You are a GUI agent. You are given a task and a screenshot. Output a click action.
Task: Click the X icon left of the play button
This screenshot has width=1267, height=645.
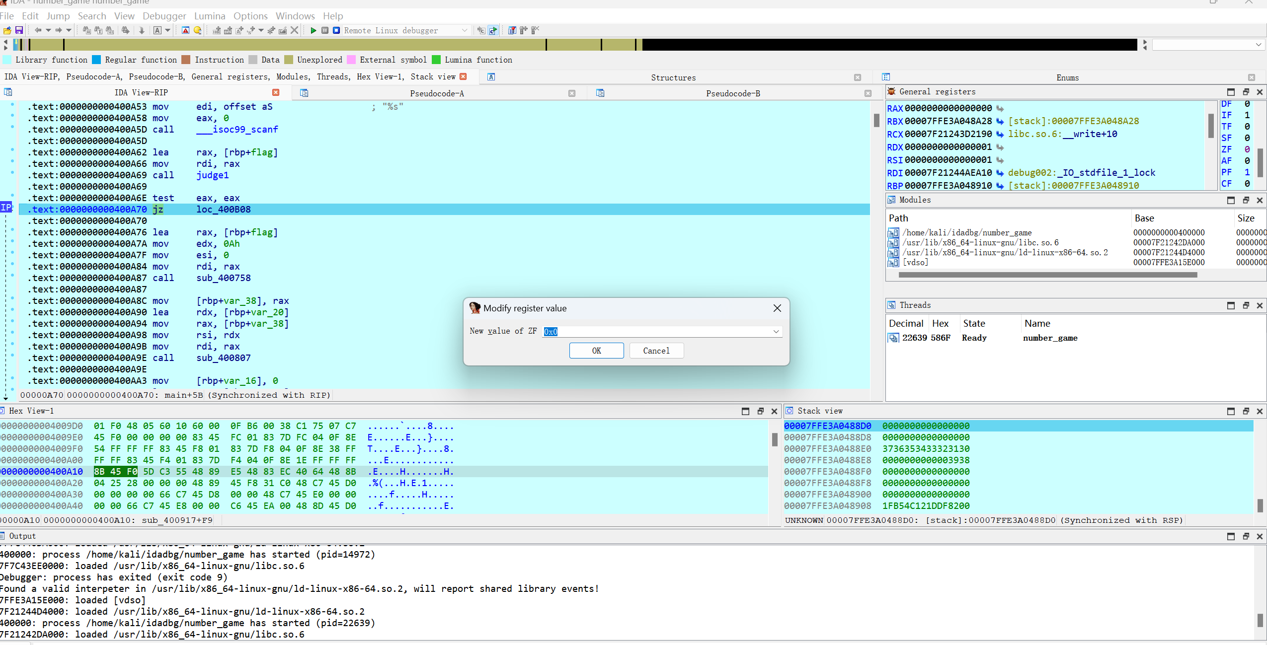294,30
